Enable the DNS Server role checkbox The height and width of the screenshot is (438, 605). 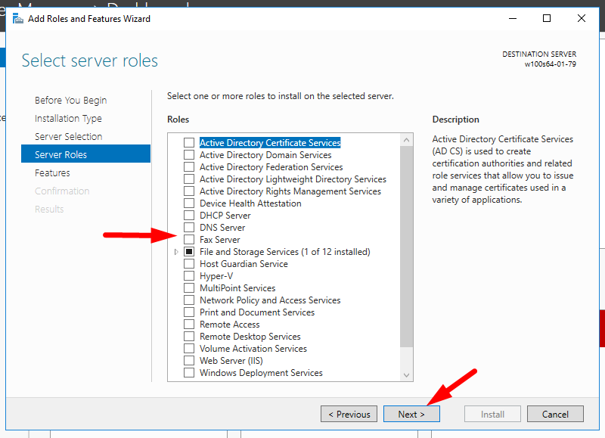[189, 228]
